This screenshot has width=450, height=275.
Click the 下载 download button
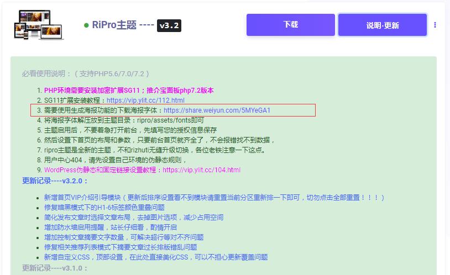point(290,25)
